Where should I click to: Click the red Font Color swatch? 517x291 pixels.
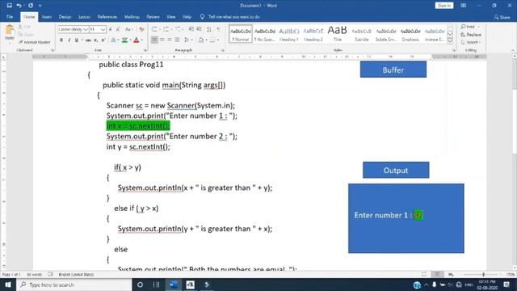click(137, 40)
